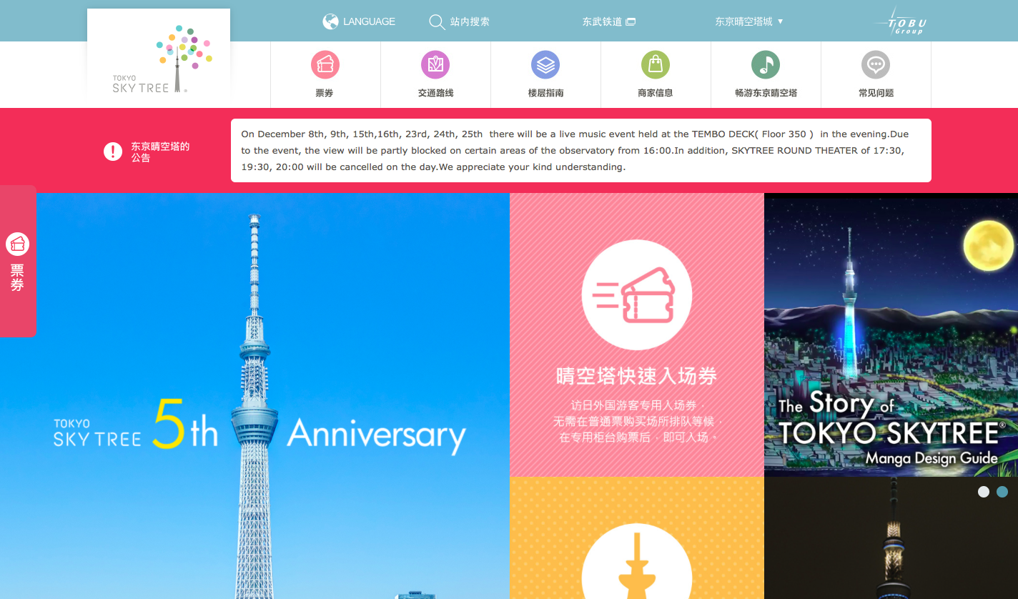Click the side 票券 floating tab

pyautogui.click(x=18, y=261)
